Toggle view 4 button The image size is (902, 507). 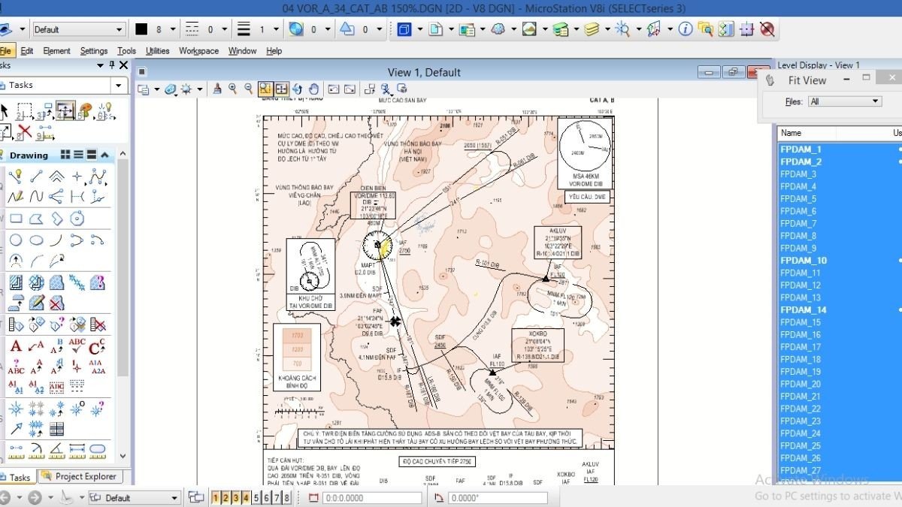246,497
